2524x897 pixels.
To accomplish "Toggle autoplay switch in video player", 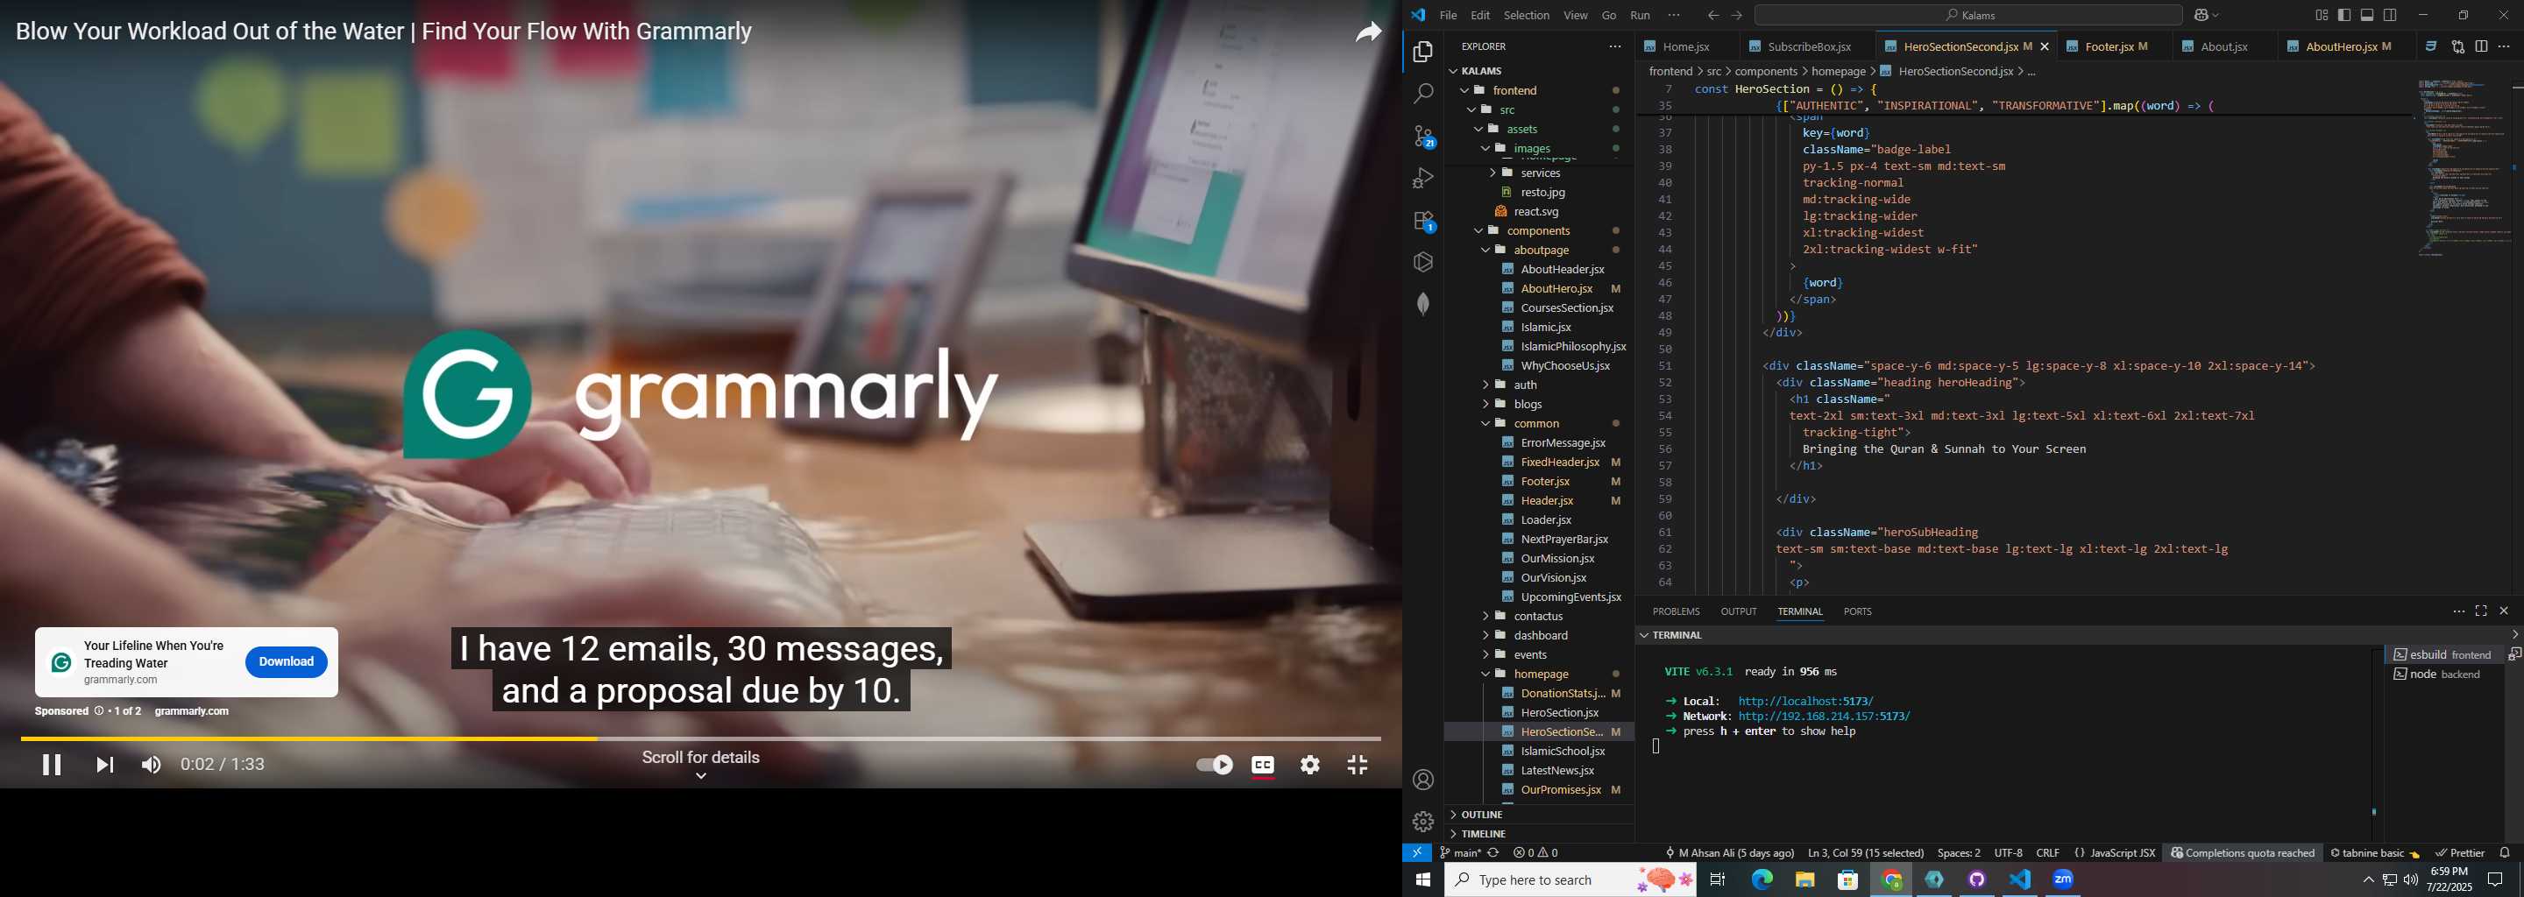I will coord(1215,766).
